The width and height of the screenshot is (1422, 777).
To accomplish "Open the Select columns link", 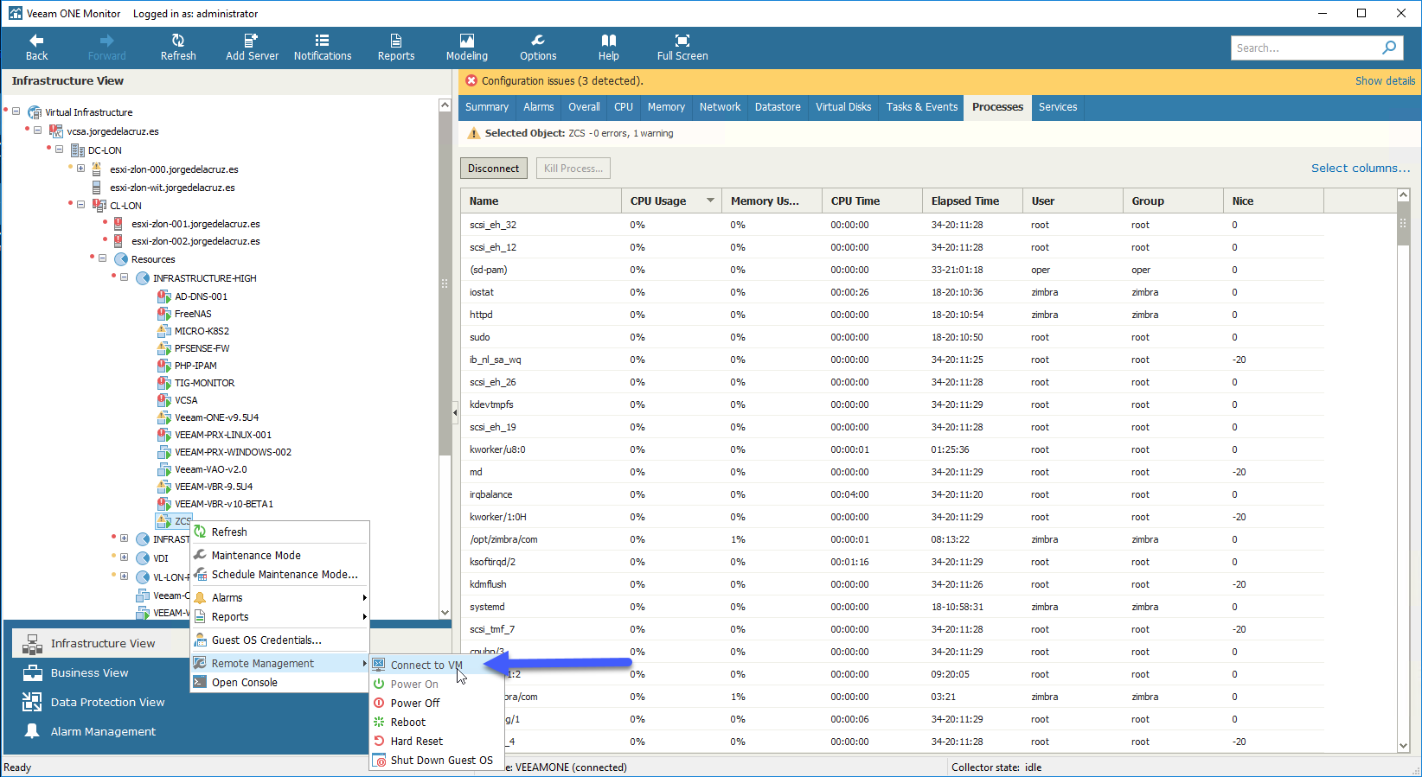I will (x=1361, y=169).
